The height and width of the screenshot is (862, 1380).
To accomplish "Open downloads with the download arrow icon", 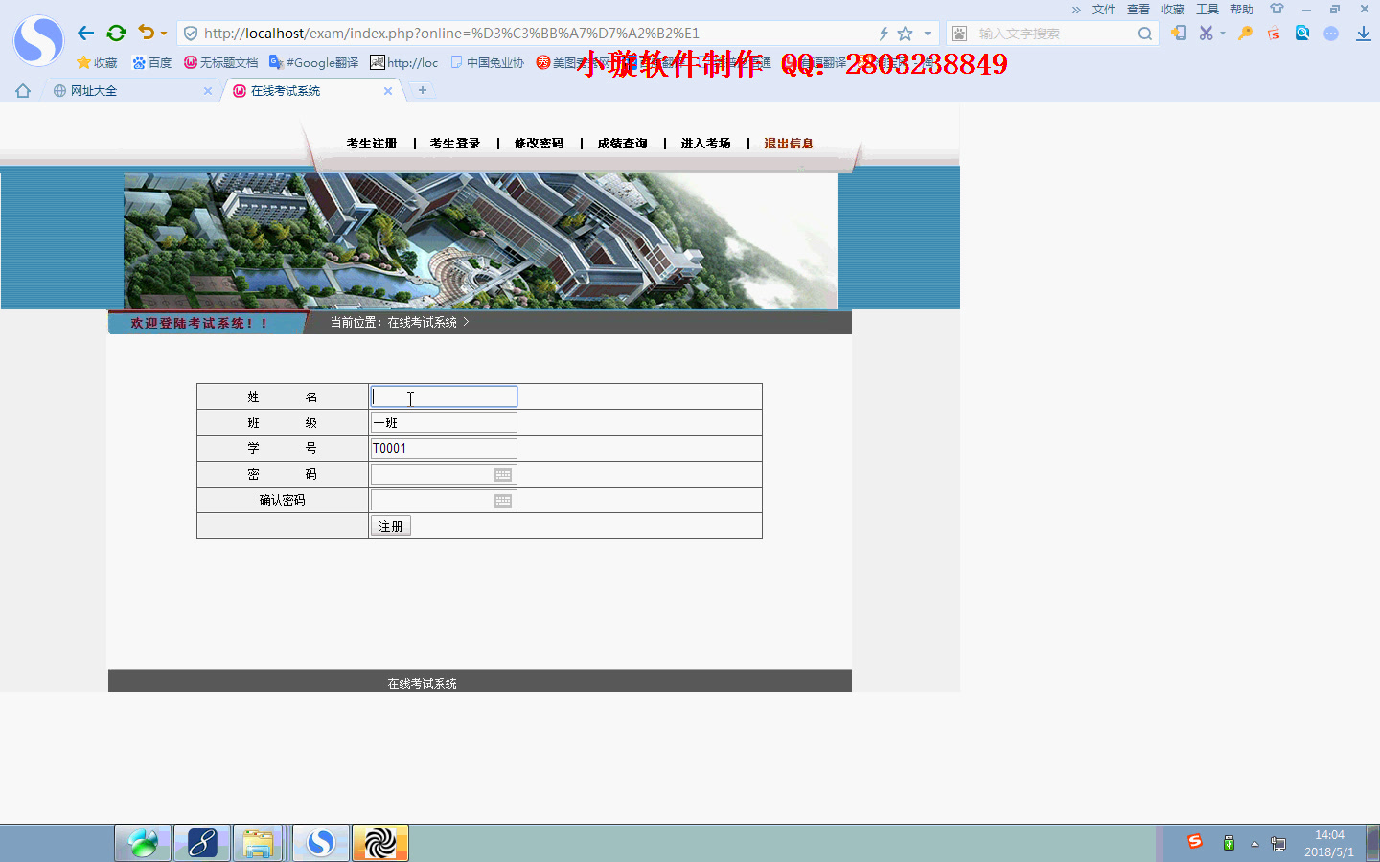I will [1363, 34].
